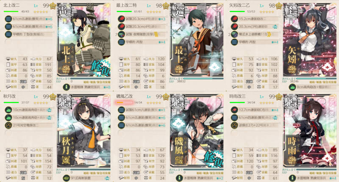Click lookout icon in 時雨改三's expansion slot
Screen dimensions: 339x182
click(x=292, y=178)
